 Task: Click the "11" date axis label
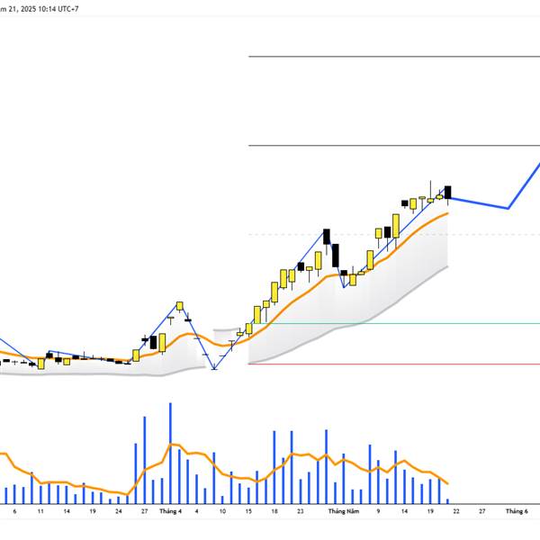[40, 511]
